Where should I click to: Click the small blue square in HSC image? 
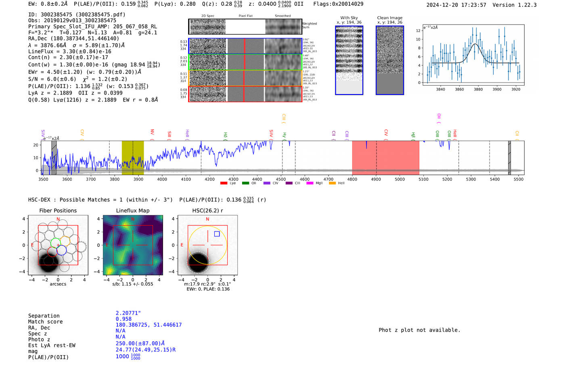217,234
